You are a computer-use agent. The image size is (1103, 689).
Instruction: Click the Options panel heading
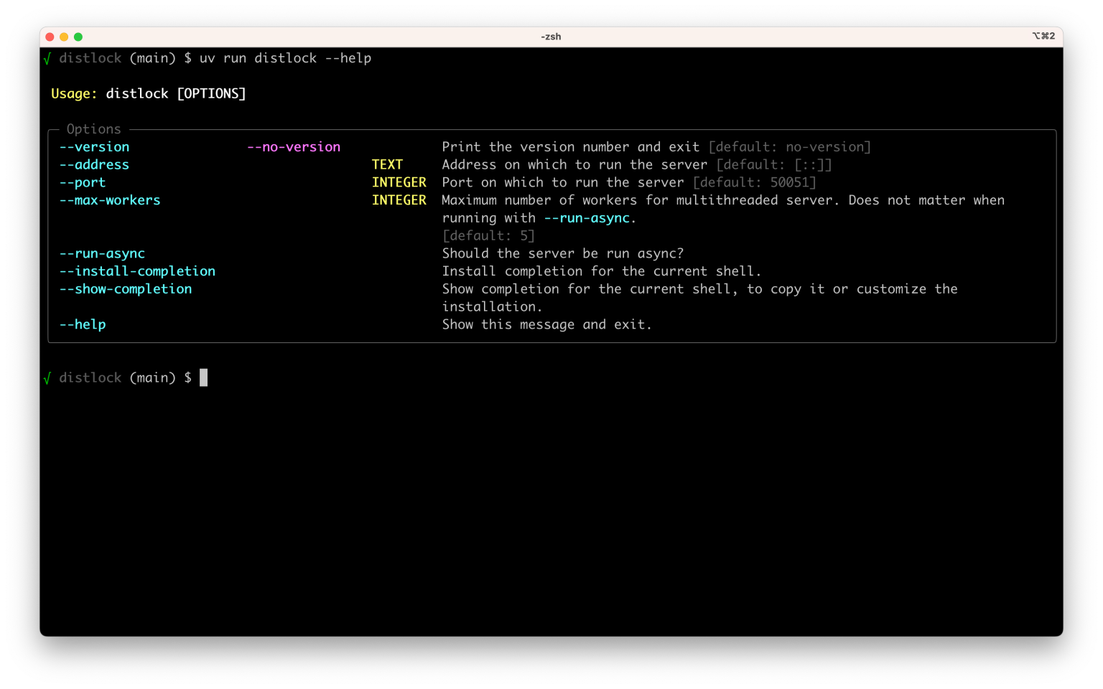click(93, 129)
